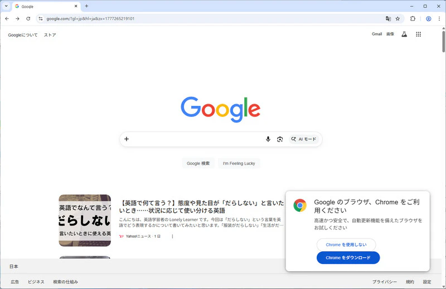
Task: Start voice search with microphone
Action: point(268,139)
